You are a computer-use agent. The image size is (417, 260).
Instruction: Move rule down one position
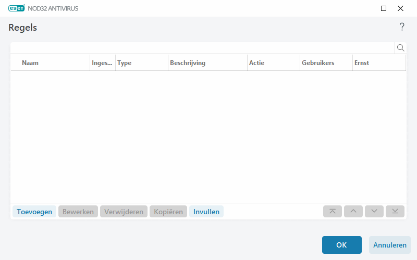coord(374,212)
